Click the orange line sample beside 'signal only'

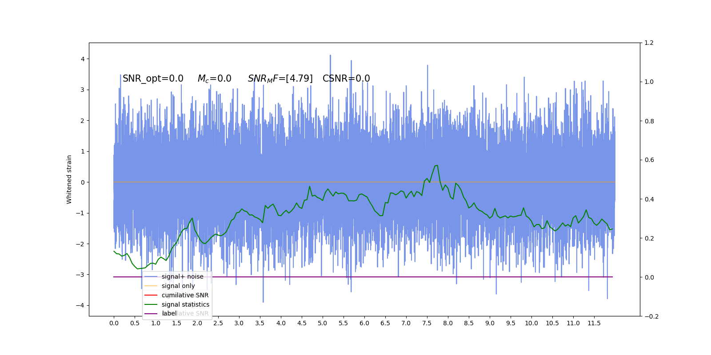pyautogui.click(x=151, y=286)
